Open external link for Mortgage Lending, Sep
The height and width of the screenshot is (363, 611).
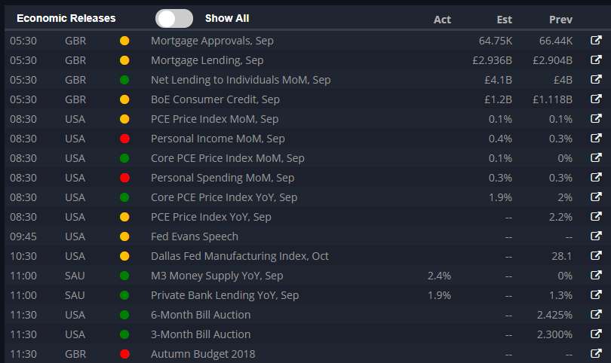(x=596, y=59)
